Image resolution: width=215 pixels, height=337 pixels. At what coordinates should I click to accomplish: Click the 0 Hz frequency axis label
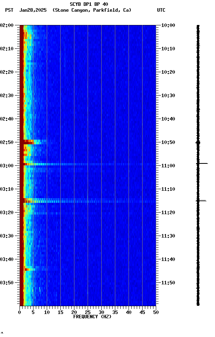tap(19, 312)
